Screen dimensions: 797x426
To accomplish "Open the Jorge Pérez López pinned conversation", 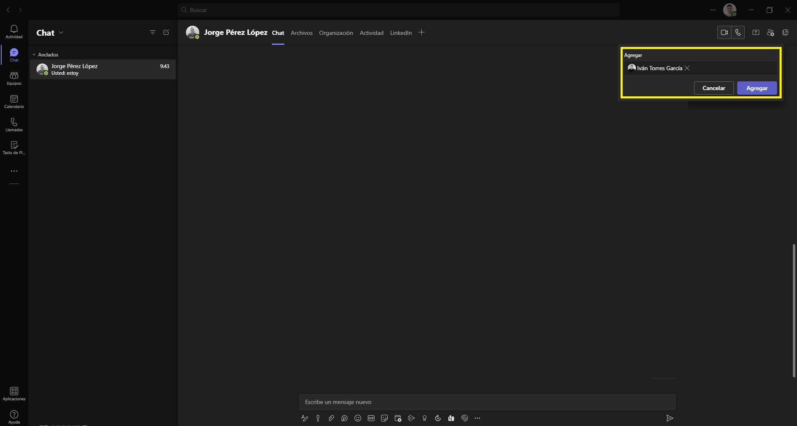I will coord(103,69).
